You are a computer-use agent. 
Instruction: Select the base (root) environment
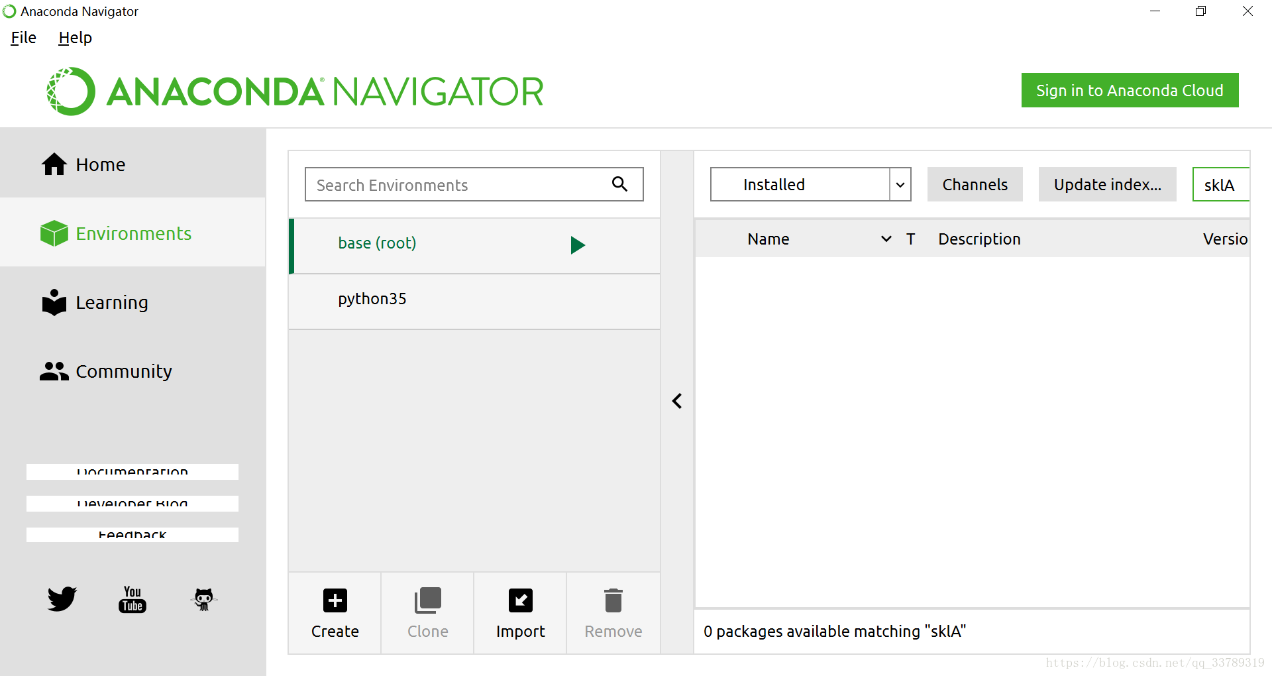point(474,246)
